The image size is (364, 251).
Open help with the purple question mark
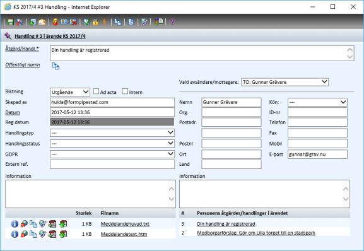pyautogui.click(x=172, y=22)
